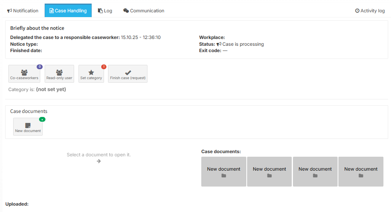391x212 pixels.
Task: Switch to the Case Handling tab
Action: [x=68, y=11]
